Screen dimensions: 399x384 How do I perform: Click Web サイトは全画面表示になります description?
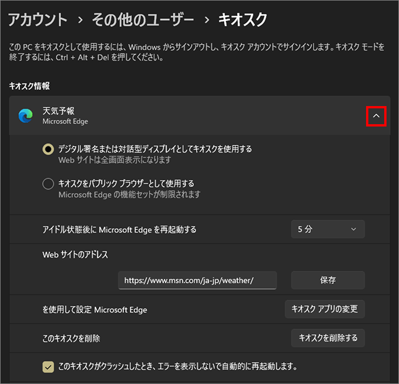pyautogui.click(x=115, y=160)
